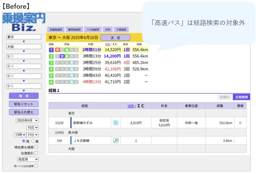Image resolution: width=256 pixels, height=174 pixels.
Task: Enable the 時刻表も検索 checkbox
Action: pos(36,147)
